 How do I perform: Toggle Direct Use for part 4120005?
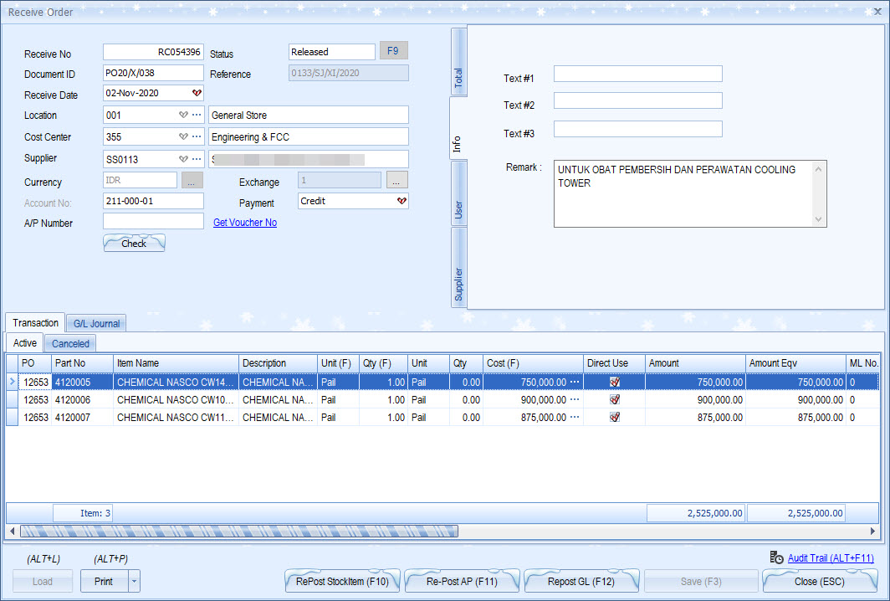(615, 382)
